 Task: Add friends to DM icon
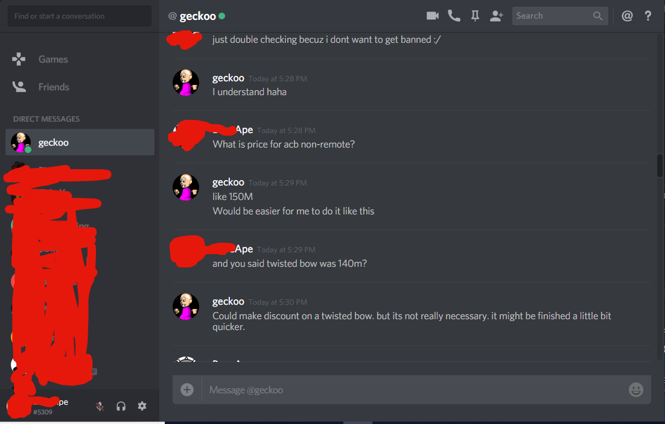pos(496,16)
